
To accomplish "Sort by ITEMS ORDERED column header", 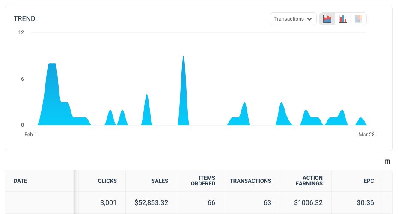I will 203,181.
